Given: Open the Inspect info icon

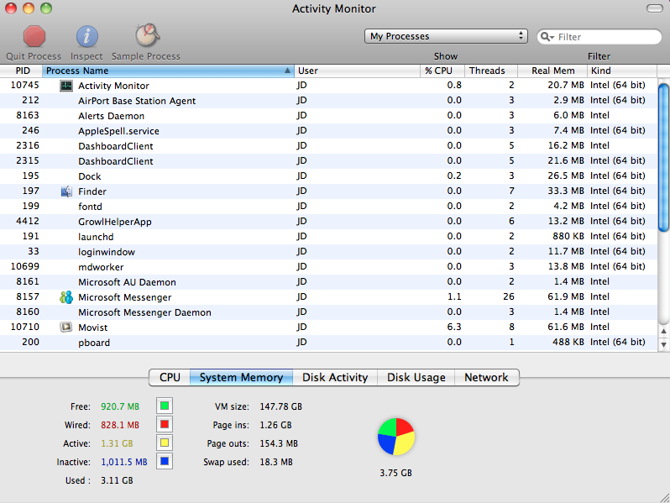Looking at the screenshot, I should click(x=86, y=36).
